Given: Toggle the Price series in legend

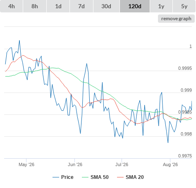Looking at the screenshot, I should pyautogui.click(x=67, y=177).
